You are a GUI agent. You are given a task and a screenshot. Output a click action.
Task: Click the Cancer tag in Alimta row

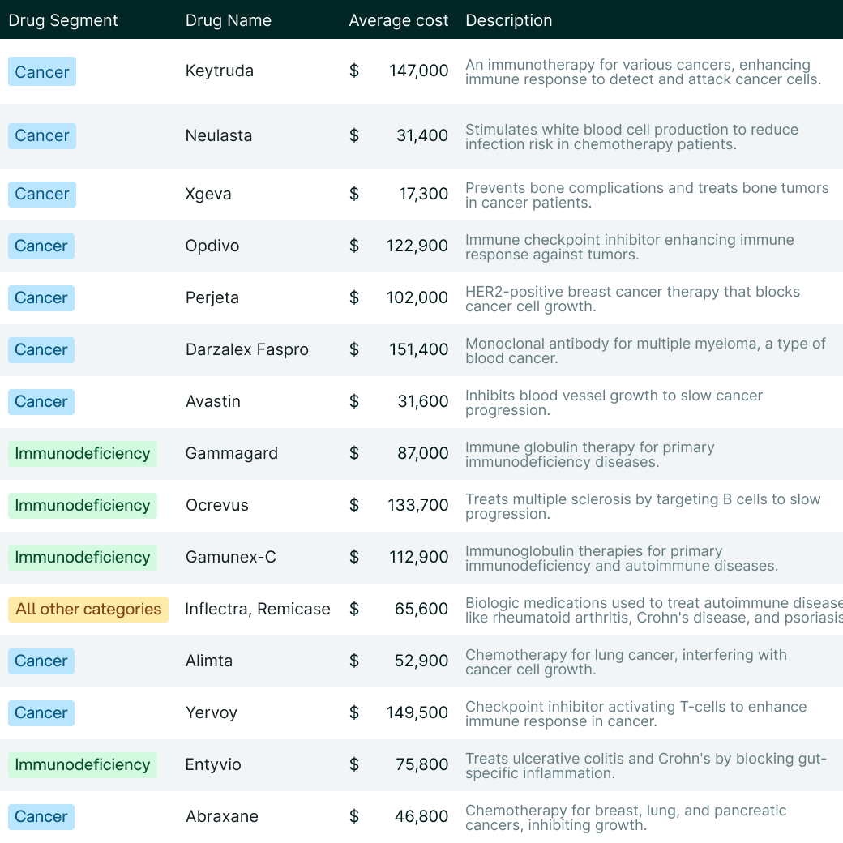click(41, 661)
